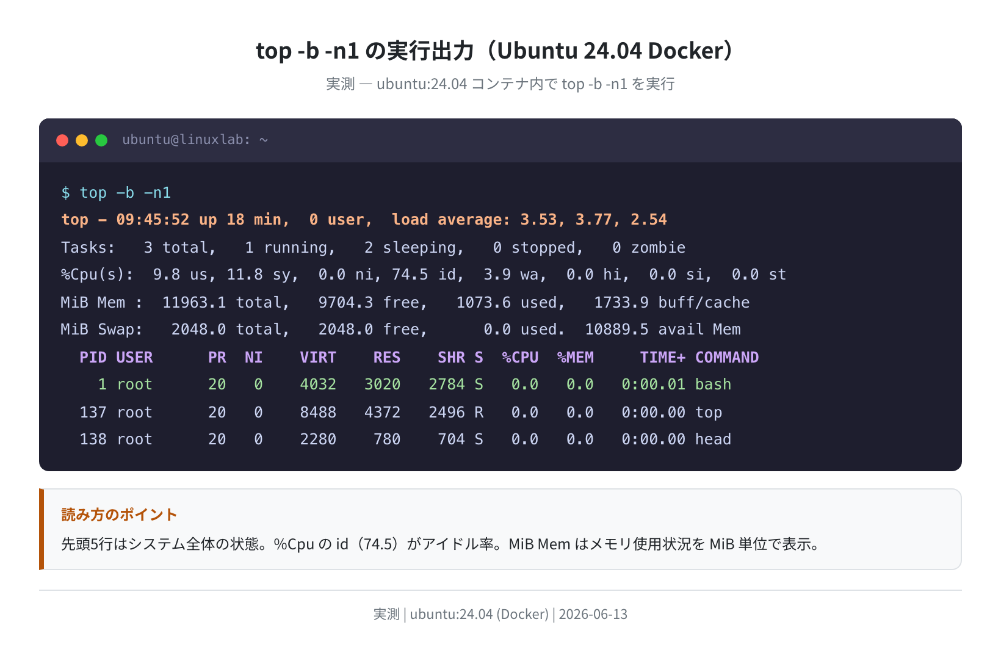Click the "9.8 us" CPU value
This screenshot has height=647, width=1001.
181,275
